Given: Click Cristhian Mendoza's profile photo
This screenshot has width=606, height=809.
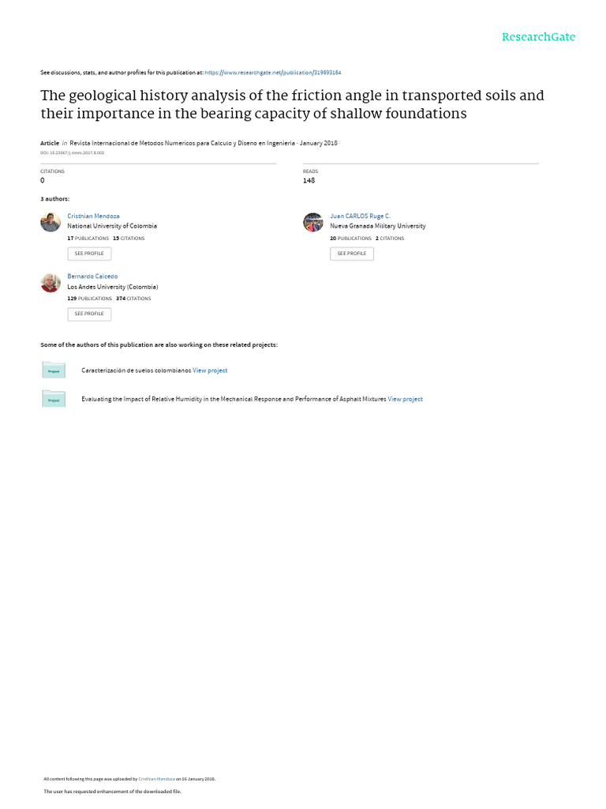Looking at the screenshot, I should [x=50, y=222].
